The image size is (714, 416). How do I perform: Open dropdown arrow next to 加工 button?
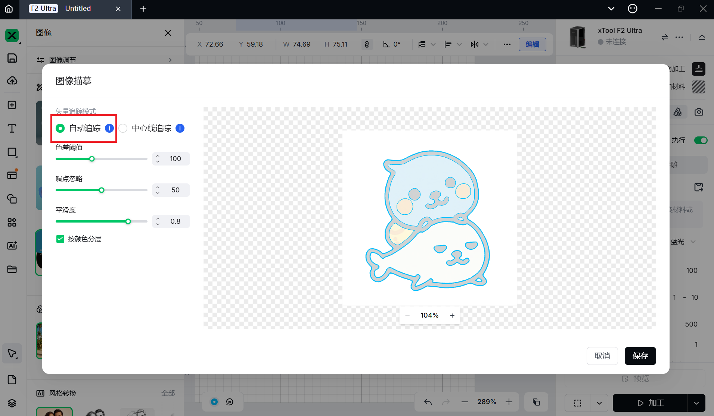point(696,403)
